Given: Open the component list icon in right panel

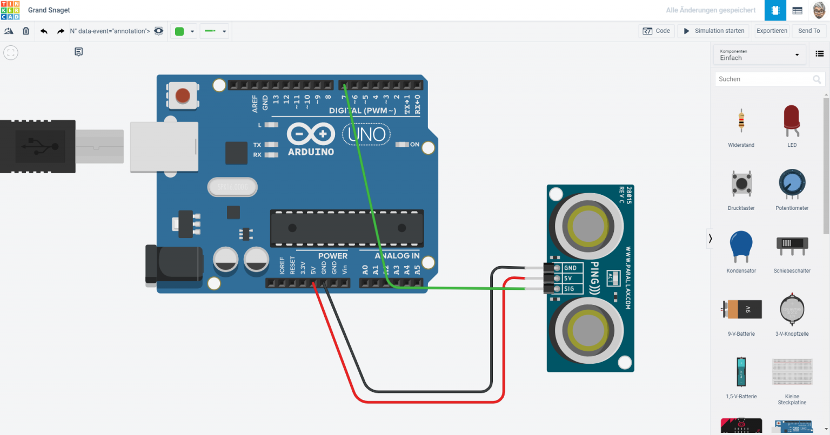Looking at the screenshot, I should (x=820, y=52).
